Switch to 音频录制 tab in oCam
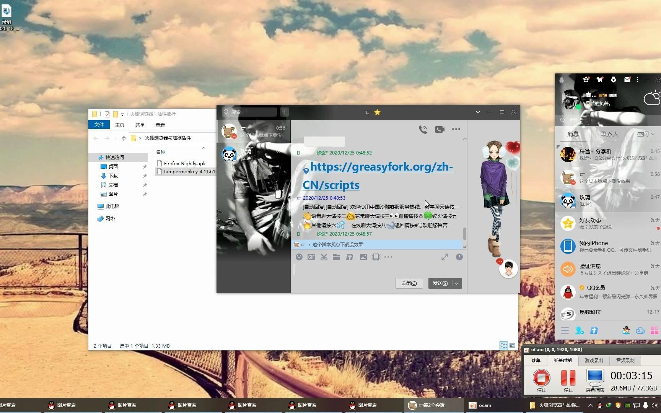This screenshot has height=413, width=661. (x=625, y=360)
